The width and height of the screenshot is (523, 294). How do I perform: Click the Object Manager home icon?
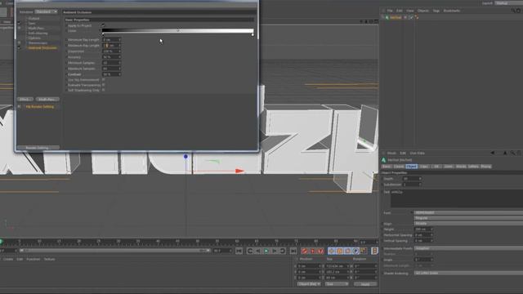point(519,11)
